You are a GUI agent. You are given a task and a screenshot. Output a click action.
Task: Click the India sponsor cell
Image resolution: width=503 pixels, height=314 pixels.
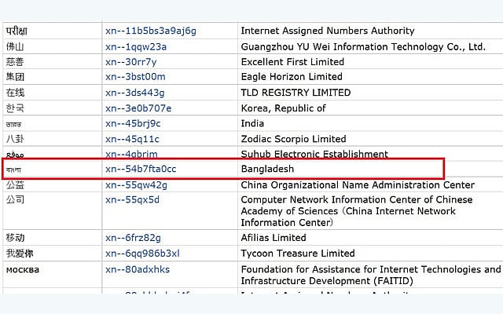click(x=370, y=123)
